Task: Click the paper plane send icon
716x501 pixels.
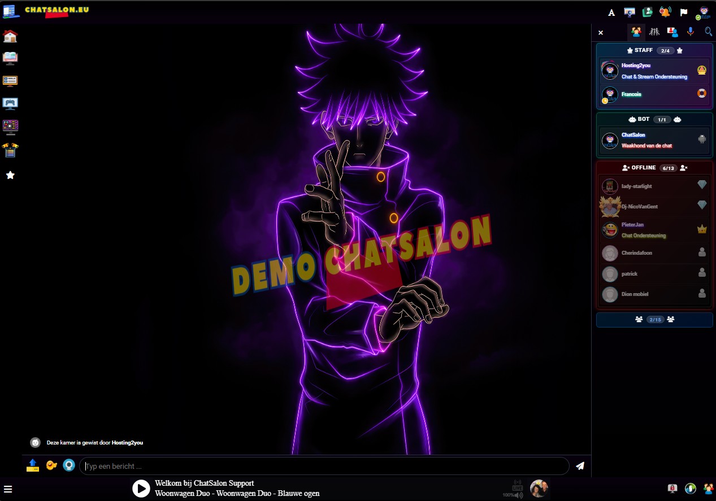Action: coord(580,466)
